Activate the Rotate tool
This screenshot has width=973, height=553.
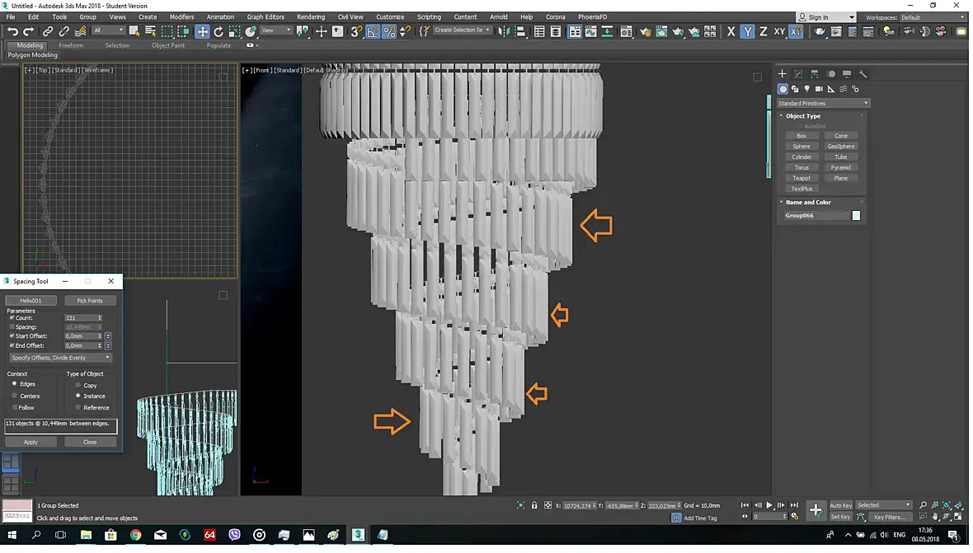[219, 31]
